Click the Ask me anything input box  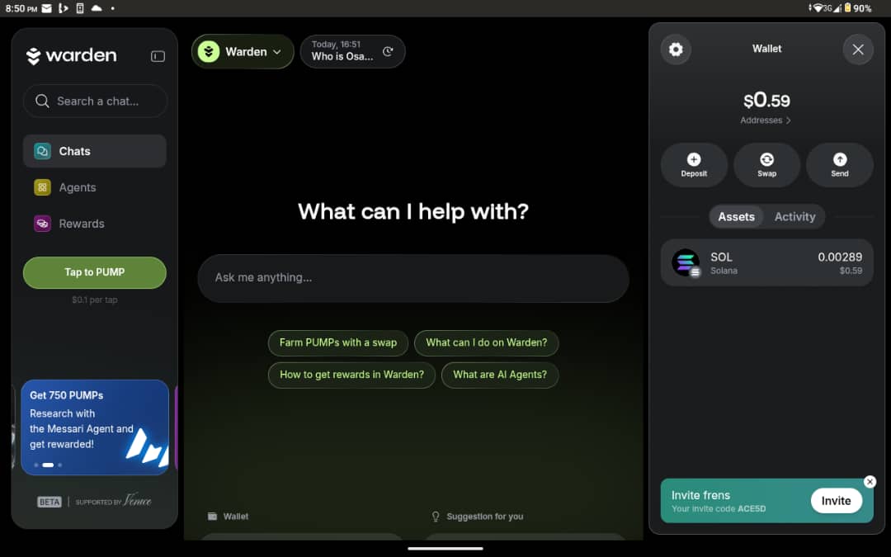pyautogui.click(x=413, y=279)
